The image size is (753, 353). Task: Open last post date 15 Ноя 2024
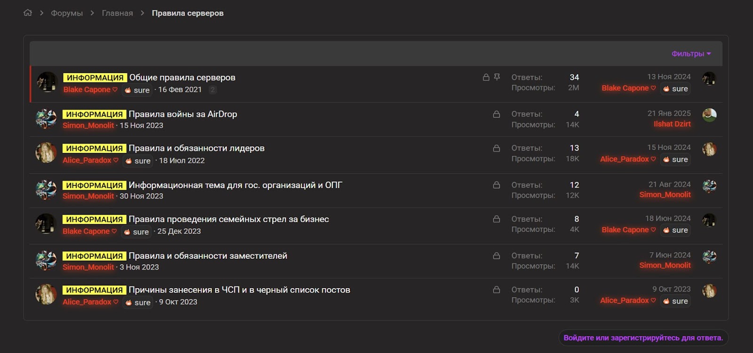point(669,147)
